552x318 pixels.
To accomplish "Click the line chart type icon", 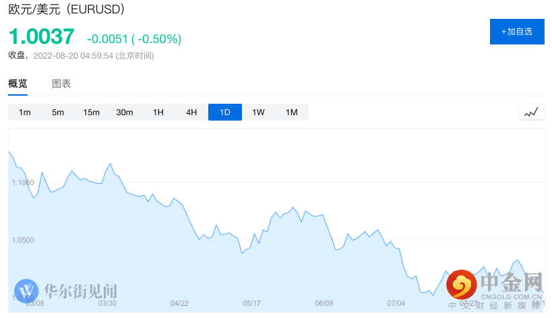I will (x=531, y=113).
